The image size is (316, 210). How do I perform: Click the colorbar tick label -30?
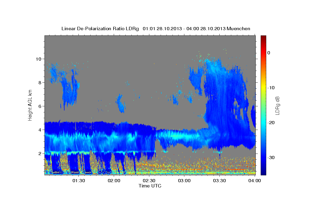point(271,157)
